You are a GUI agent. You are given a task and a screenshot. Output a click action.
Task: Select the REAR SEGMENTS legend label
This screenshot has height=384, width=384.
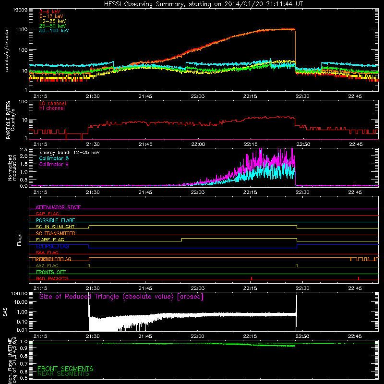click(x=63, y=374)
